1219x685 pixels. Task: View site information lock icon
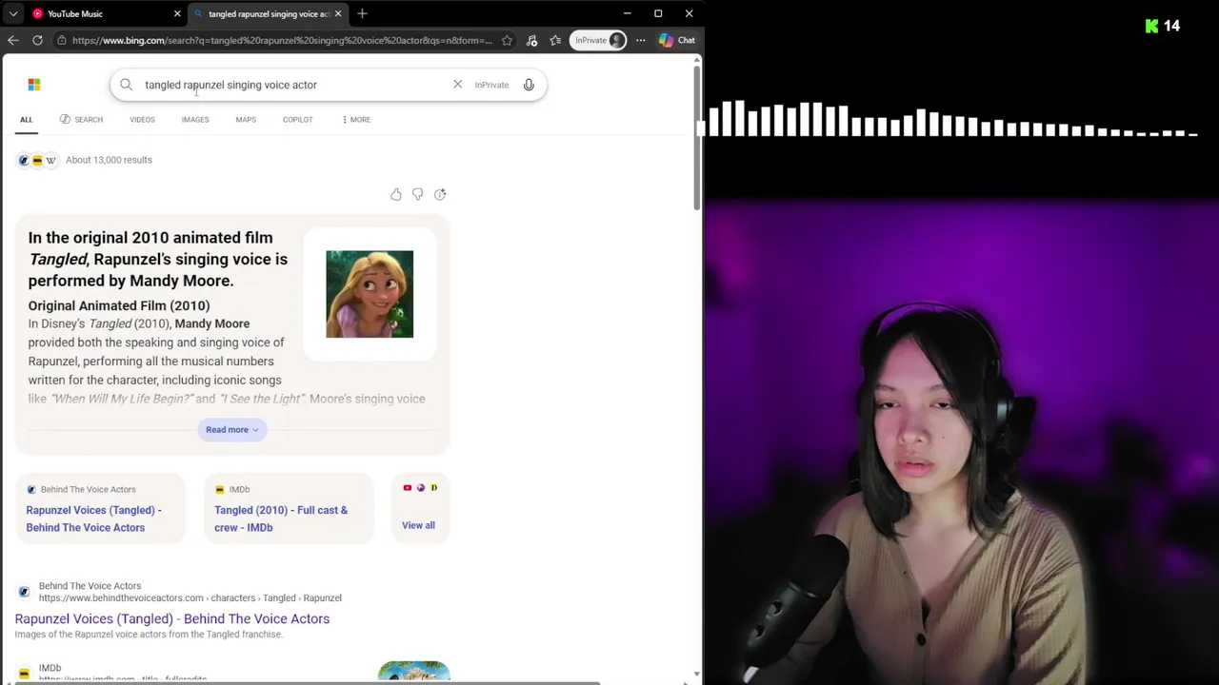(61, 40)
